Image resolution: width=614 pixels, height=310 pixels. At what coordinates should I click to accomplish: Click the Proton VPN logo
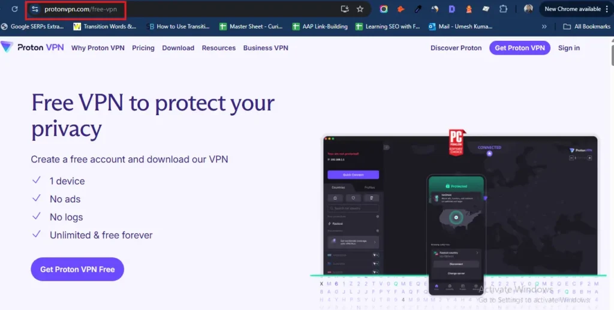(32, 47)
